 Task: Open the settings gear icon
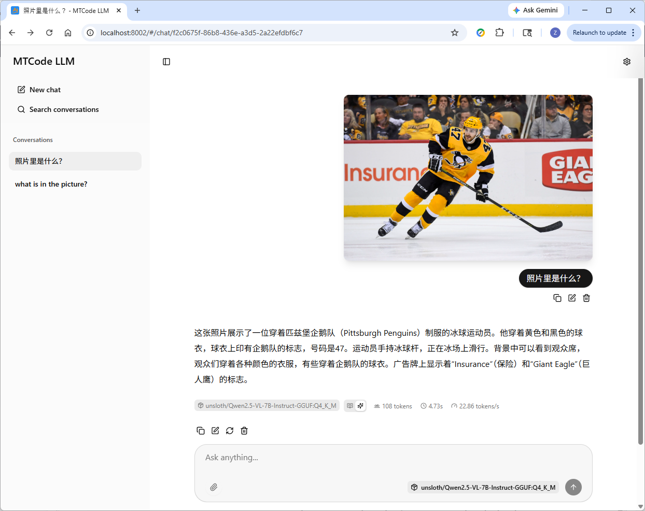627,62
